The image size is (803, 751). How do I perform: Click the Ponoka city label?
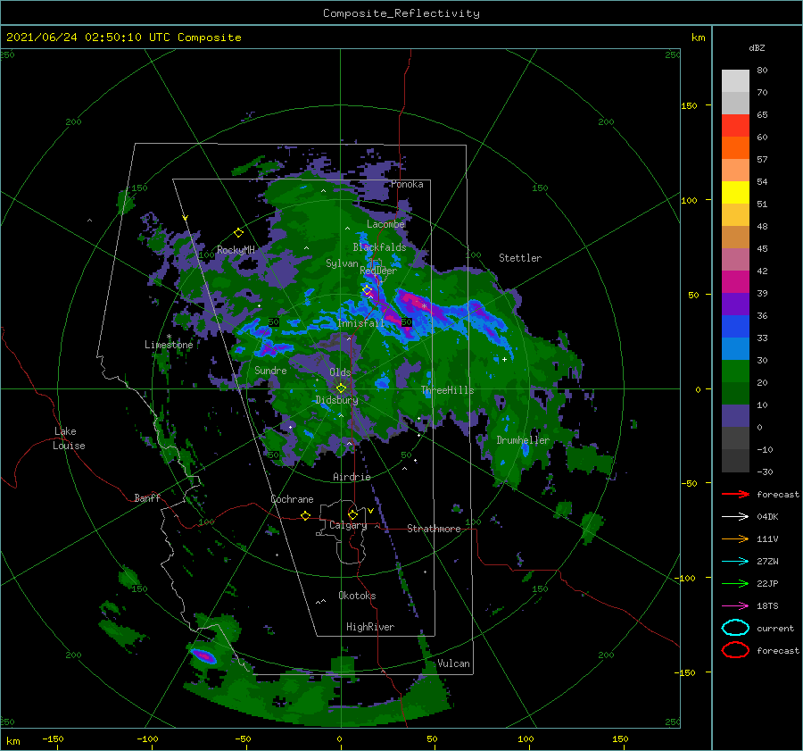(407, 184)
